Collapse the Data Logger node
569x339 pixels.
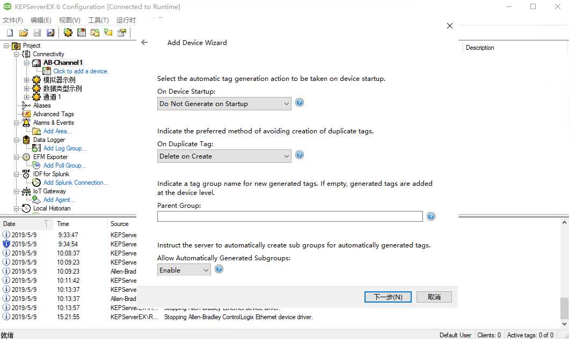[16, 140]
